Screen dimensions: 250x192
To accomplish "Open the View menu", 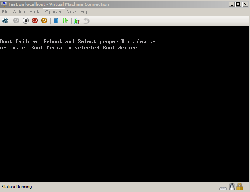I will click(x=71, y=12).
